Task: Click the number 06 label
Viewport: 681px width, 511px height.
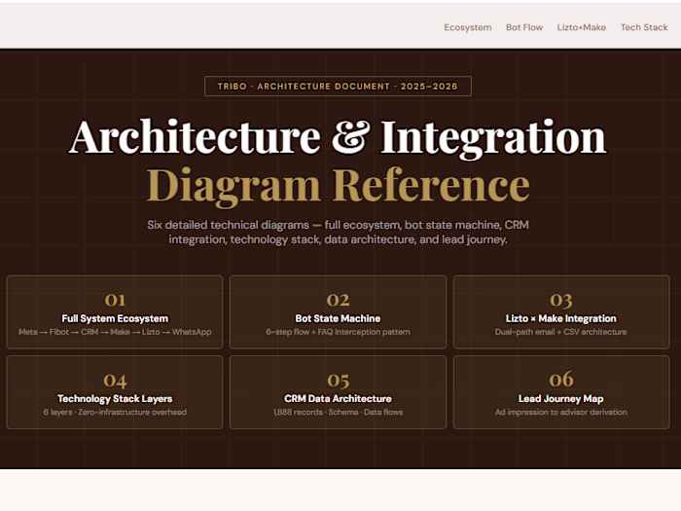Action: 561,380
